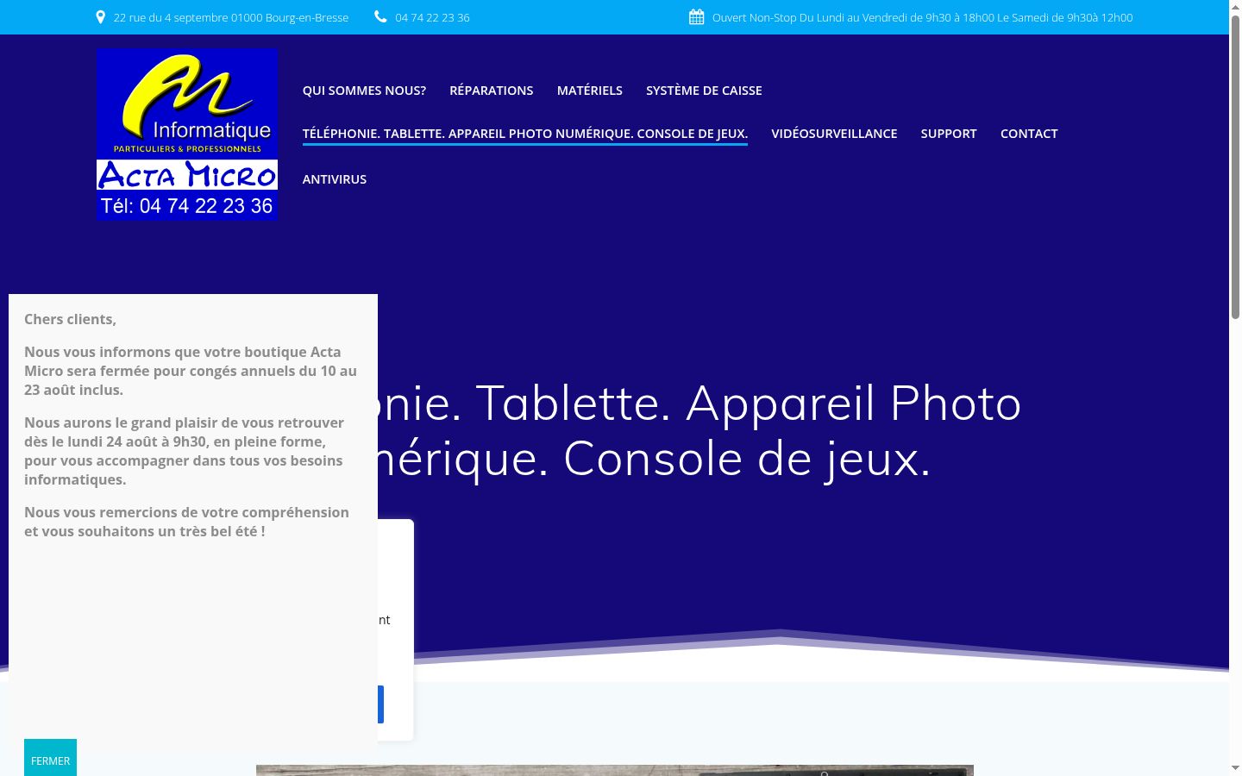Image resolution: width=1242 pixels, height=776 pixels.
Task: Click the page vertical scrollbar thumb
Action: pos(1235,167)
